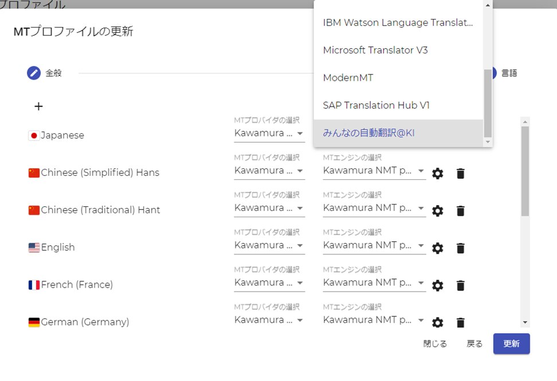Select Microsoft Translator V3 from list
The height and width of the screenshot is (381, 557).
pos(375,50)
